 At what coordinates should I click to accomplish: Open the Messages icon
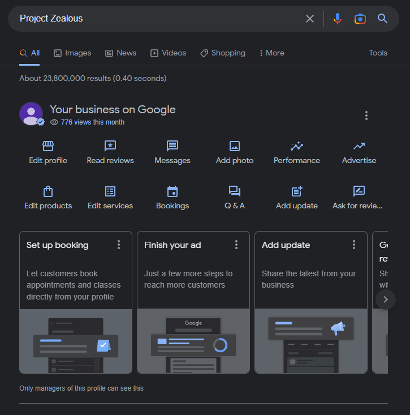(x=172, y=146)
